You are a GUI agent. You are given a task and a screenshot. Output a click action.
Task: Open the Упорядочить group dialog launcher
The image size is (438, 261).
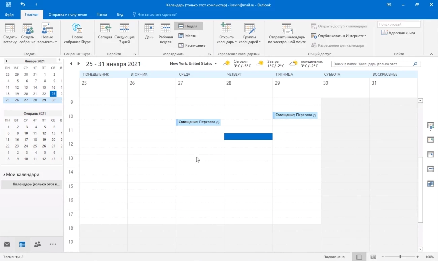[x=209, y=54]
